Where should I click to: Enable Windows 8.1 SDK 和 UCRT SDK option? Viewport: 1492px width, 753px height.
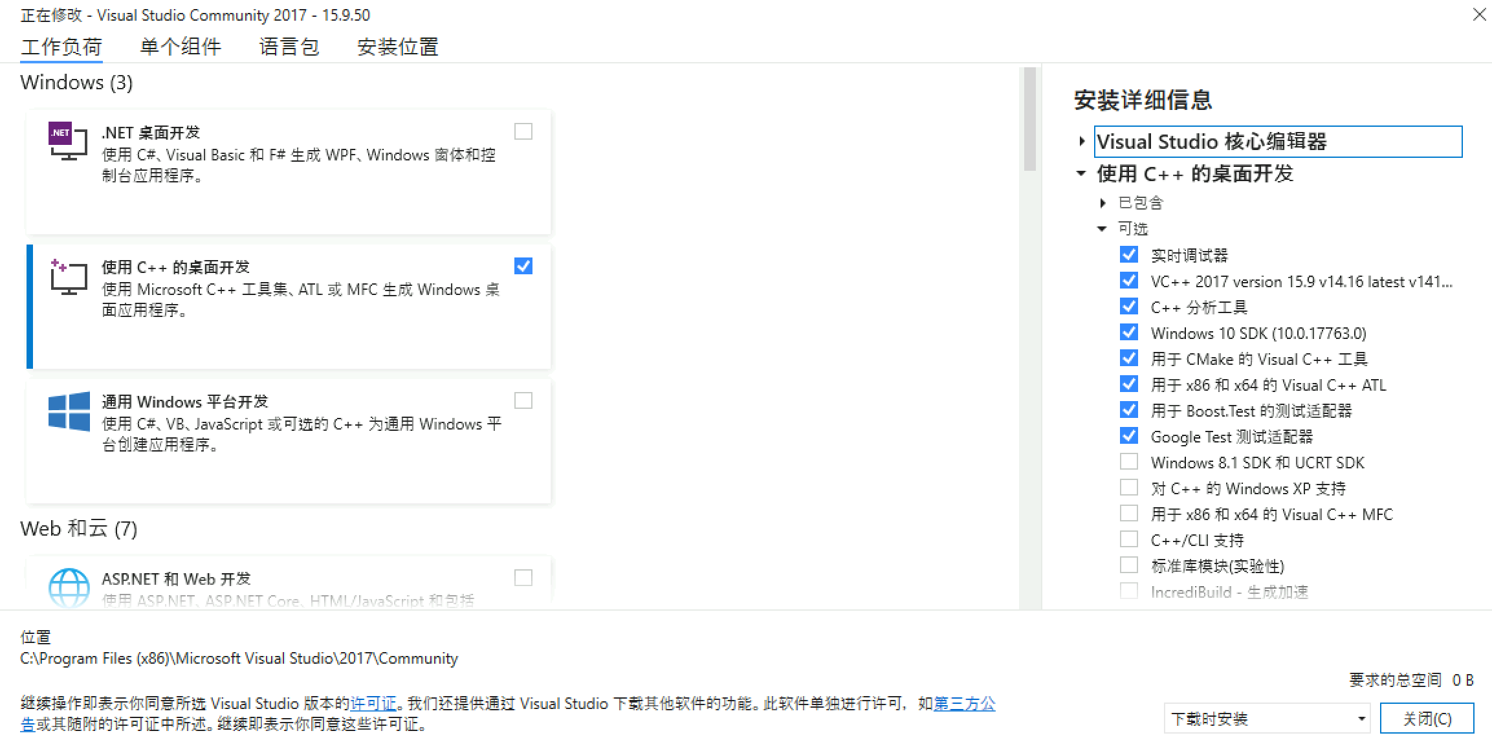(1128, 462)
